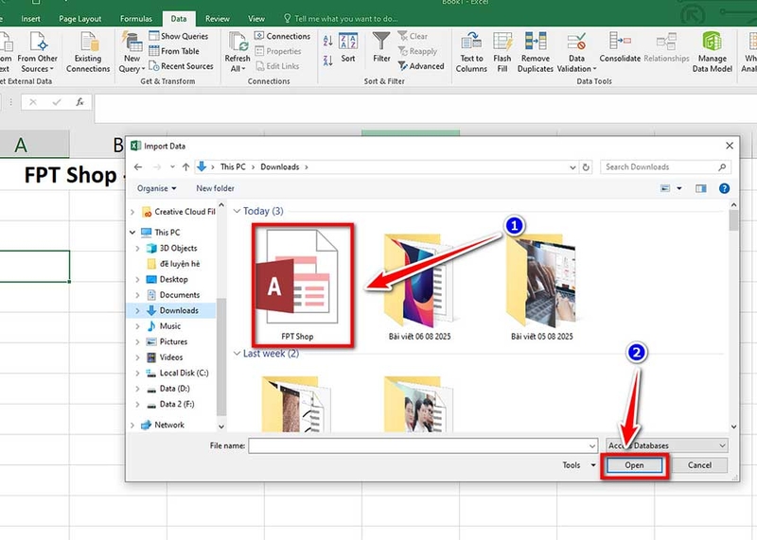The width and height of the screenshot is (757, 540).
Task: Open the Sort dialog
Action: click(x=348, y=47)
